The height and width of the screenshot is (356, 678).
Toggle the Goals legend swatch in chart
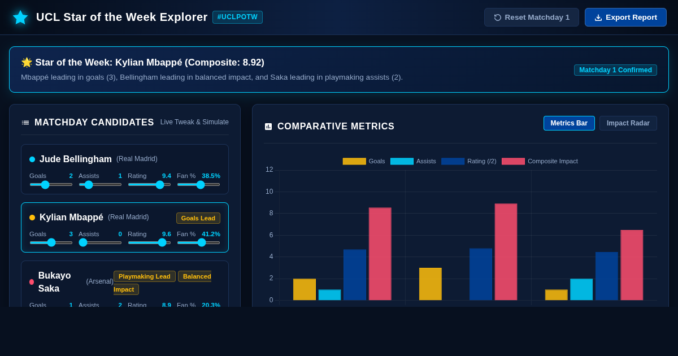pyautogui.click(x=354, y=161)
